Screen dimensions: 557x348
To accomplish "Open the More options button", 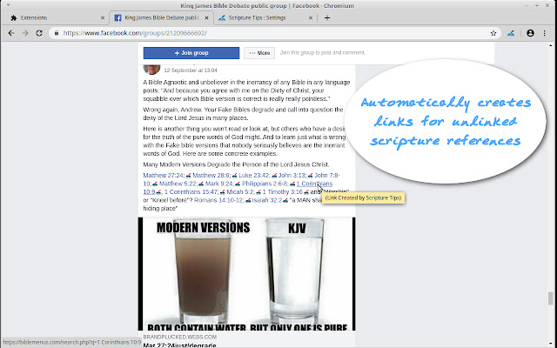I will pos(259,53).
